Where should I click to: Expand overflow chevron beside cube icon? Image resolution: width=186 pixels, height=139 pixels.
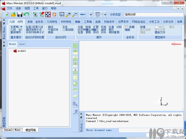point(105,14)
